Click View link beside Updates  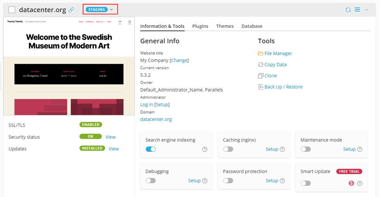click(114, 149)
